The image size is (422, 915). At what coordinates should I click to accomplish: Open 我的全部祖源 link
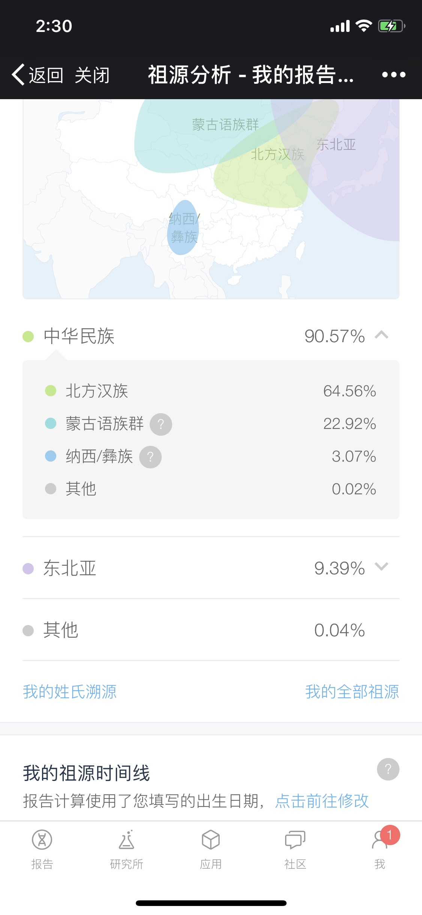[352, 692]
